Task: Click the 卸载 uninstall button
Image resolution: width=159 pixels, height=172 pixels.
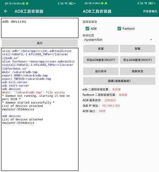Action: 138,49
